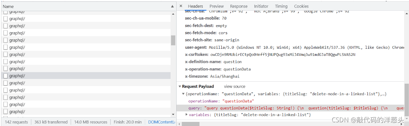Expand the variables object in payload
Screen dimensions: 409x126
(187, 114)
